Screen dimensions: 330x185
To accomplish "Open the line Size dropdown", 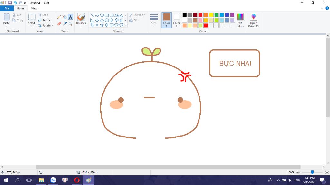I will coord(154,20).
